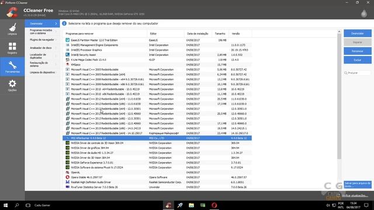Sort by Versão column header
The image size is (374, 210).
coord(240,34)
